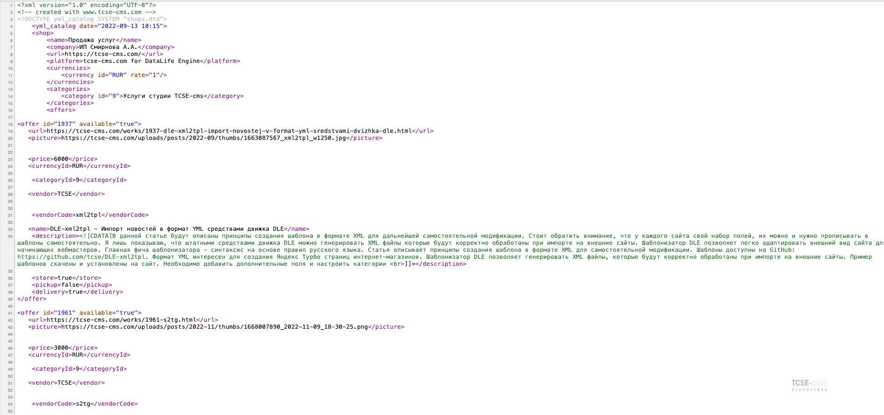Click the name 'DLE-xml2tpl – Импорт новостей' line
The width and height of the screenshot is (884, 415).
[169, 229]
